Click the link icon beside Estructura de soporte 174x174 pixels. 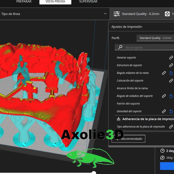tap(171, 65)
